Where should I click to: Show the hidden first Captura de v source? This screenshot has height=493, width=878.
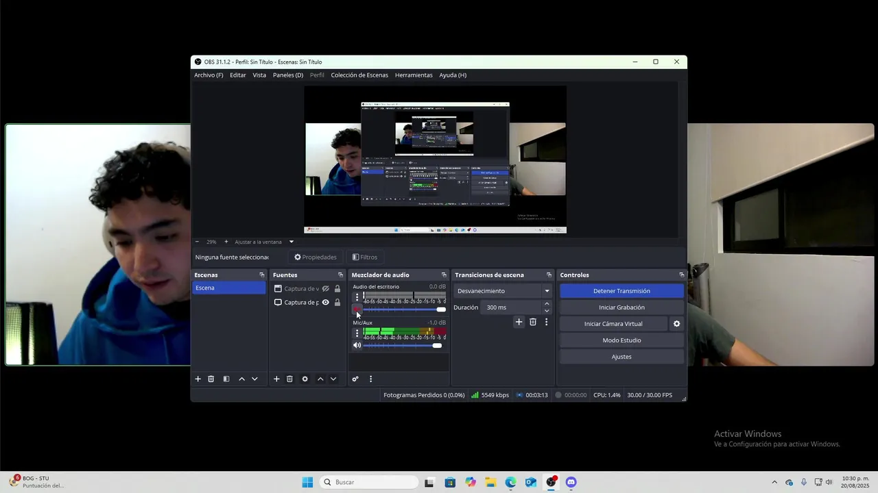tap(326, 289)
